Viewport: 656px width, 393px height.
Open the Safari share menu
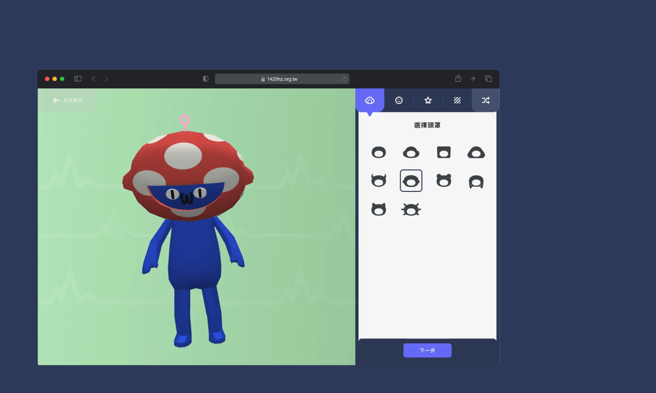click(x=458, y=78)
